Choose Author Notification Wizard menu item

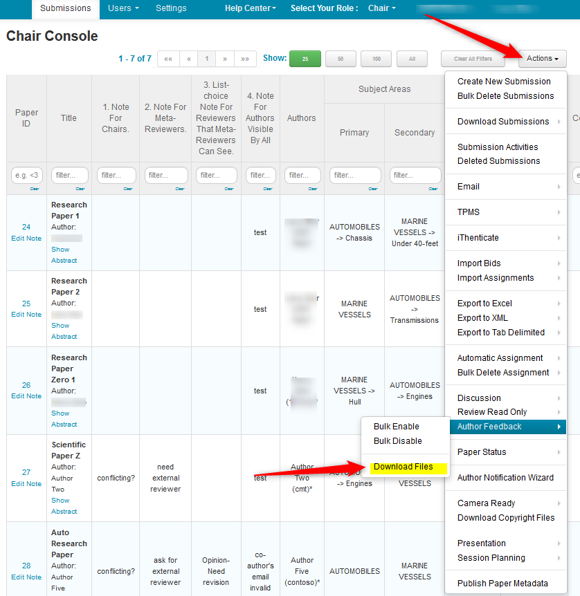pyautogui.click(x=505, y=478)
